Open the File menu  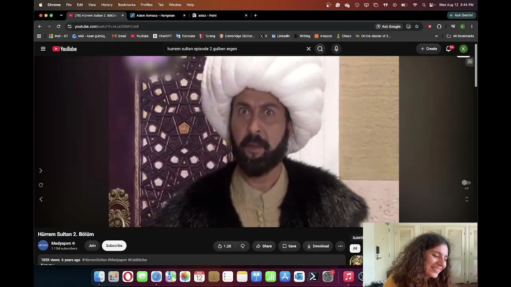click(x=69, y=5)
